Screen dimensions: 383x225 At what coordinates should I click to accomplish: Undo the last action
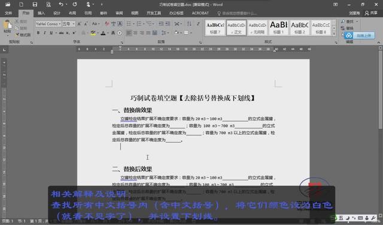(x=61, y=4)
